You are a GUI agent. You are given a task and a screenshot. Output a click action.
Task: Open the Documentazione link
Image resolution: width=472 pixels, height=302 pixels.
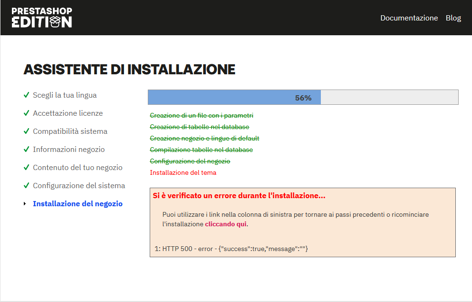pyautogui.click(x=409, y=18)
